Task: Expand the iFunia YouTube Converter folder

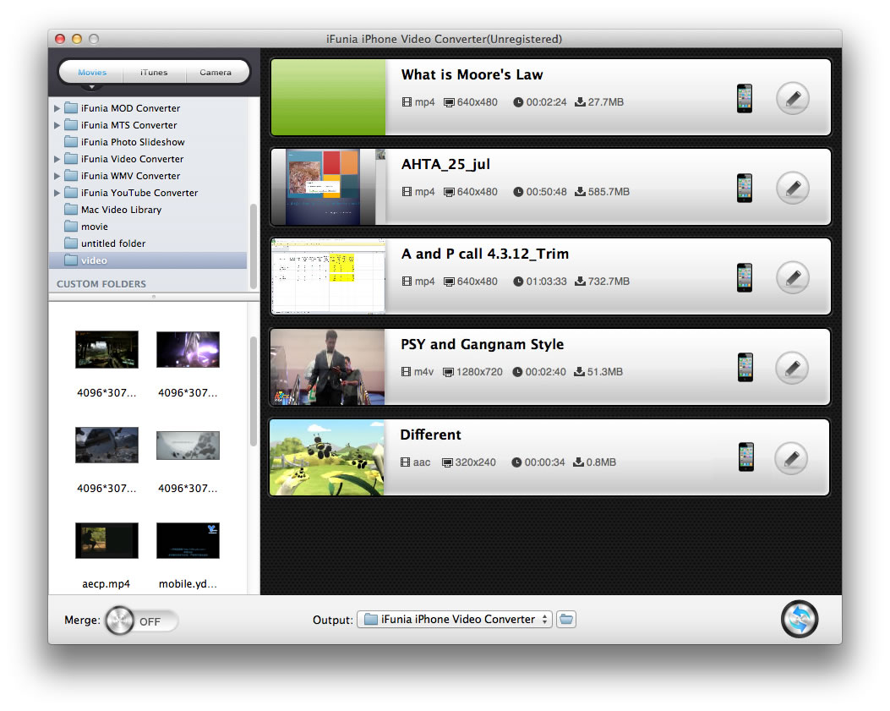Action: click(x=57, y=193)
